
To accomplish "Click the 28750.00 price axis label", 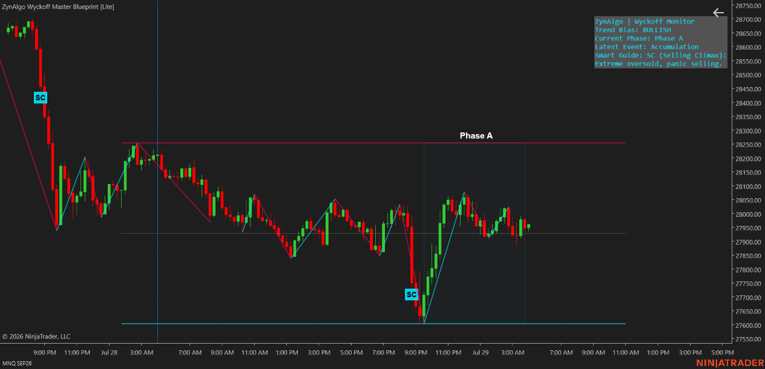I will click(748, 6).
